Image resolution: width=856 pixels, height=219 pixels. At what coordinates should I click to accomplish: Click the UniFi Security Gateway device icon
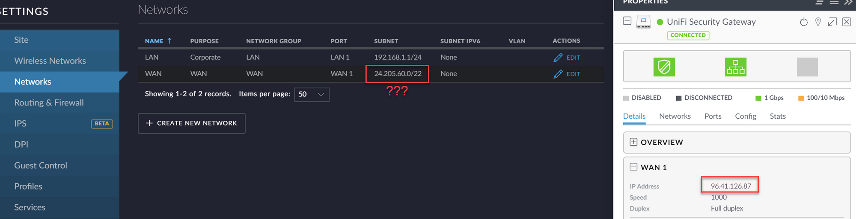tap(643, 21)
